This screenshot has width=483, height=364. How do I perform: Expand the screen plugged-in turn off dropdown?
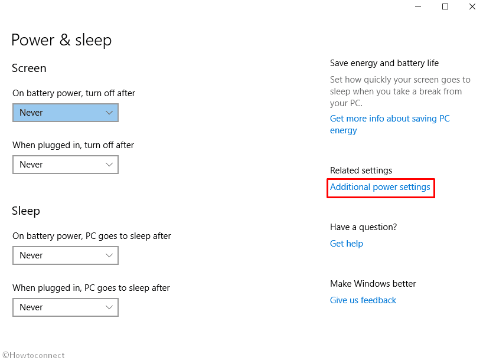tap(66, 165)
